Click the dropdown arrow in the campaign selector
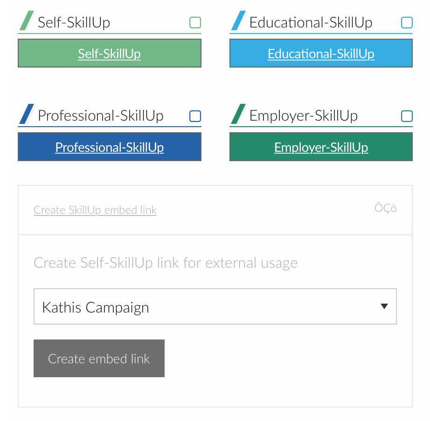Screen dimensions: 430x421 pyautogui.click(x=384, y=306)
